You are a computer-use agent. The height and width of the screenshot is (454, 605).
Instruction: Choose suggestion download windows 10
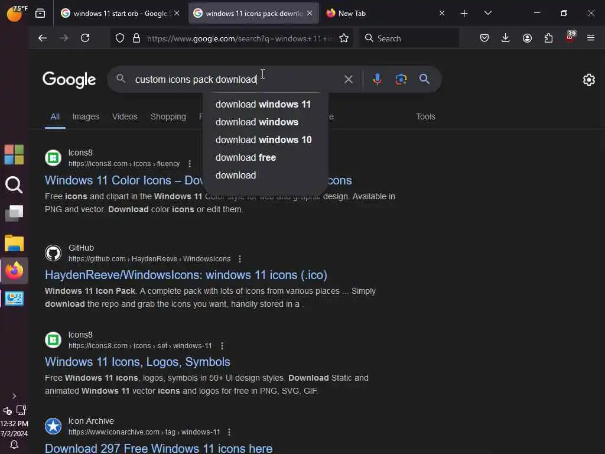[265, 140]
